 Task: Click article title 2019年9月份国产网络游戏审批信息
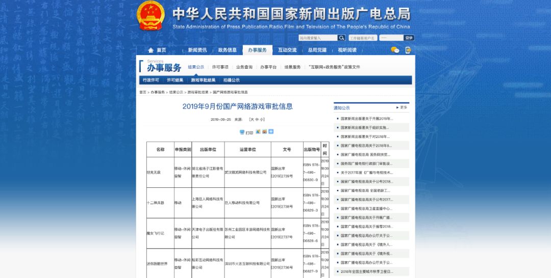pyautogui.click(x=238, y=106)
